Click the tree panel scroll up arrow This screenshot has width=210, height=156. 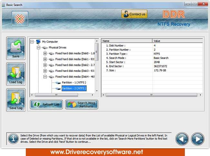[x=97, y=41]
